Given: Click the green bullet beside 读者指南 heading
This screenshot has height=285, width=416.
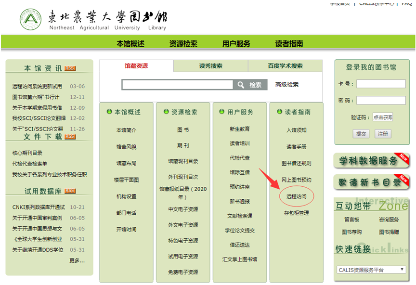Looking at the screenshot, I should point(280,112).
